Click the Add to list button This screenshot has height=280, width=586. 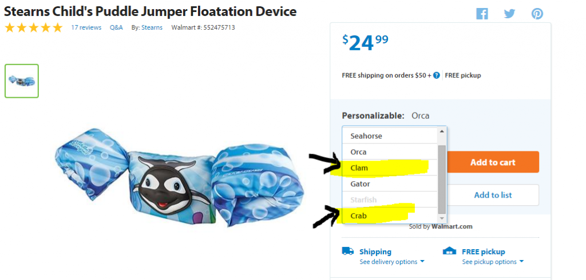[493, 195]
